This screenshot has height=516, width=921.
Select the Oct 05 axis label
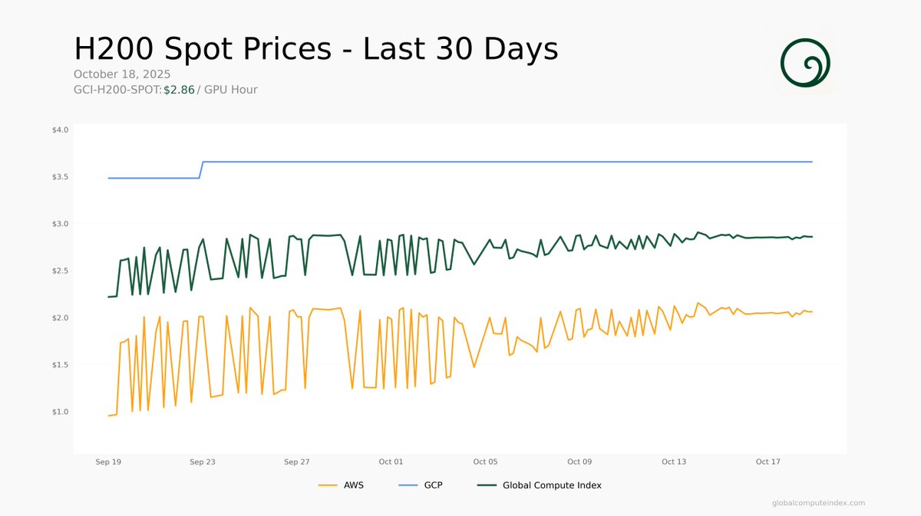coord(484,462)
